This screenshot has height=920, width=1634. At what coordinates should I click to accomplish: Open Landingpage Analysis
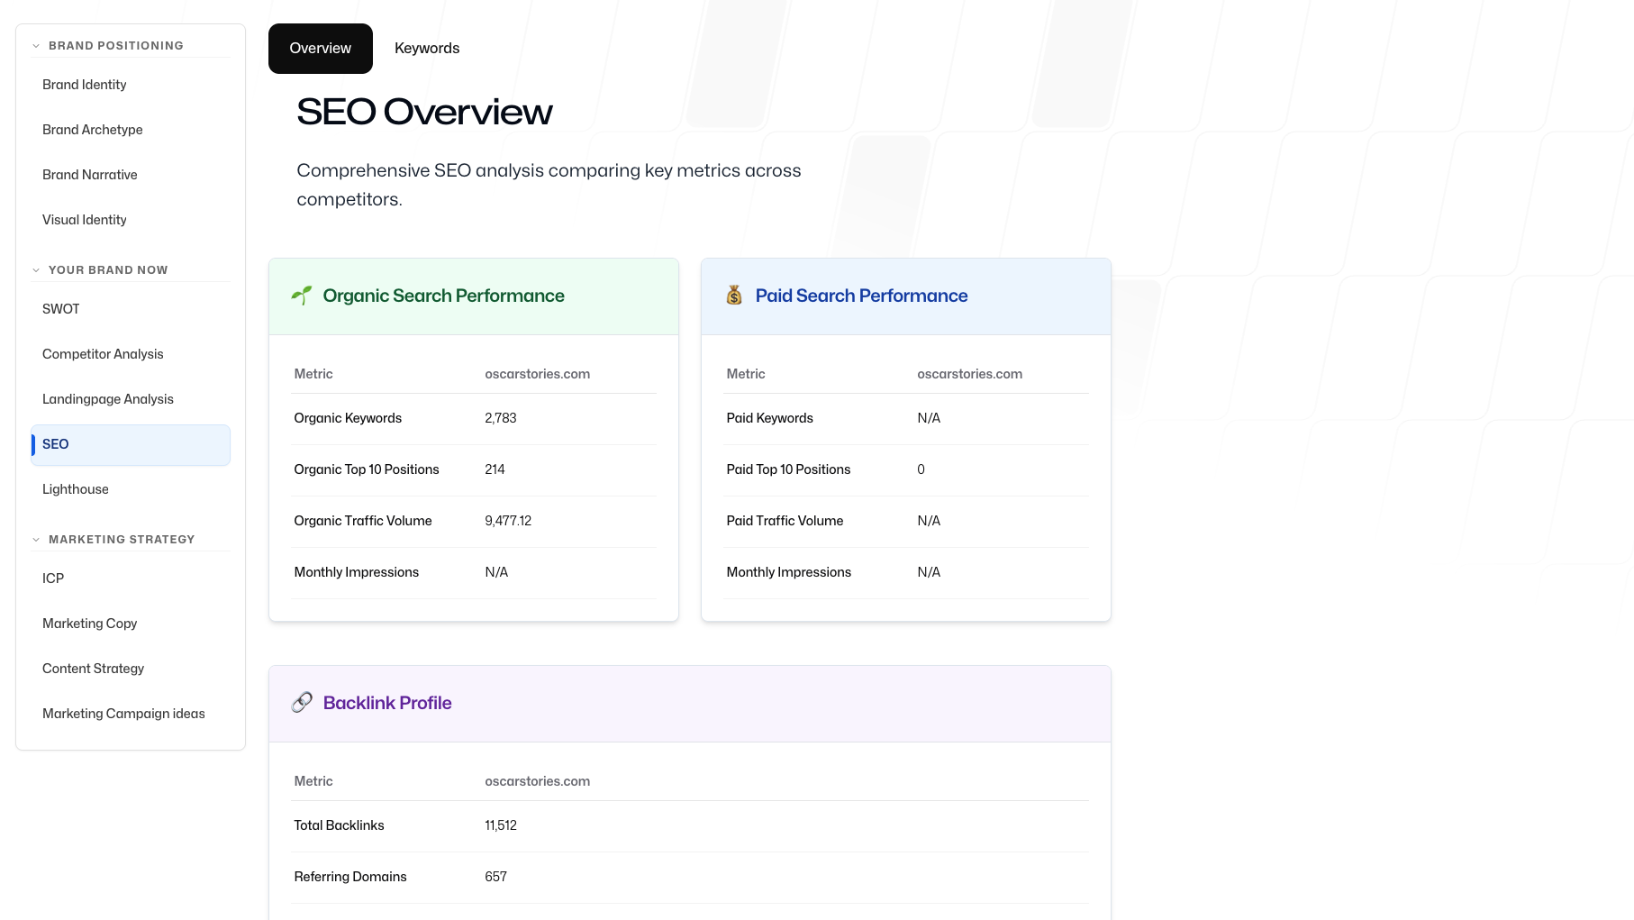[108, 399]
